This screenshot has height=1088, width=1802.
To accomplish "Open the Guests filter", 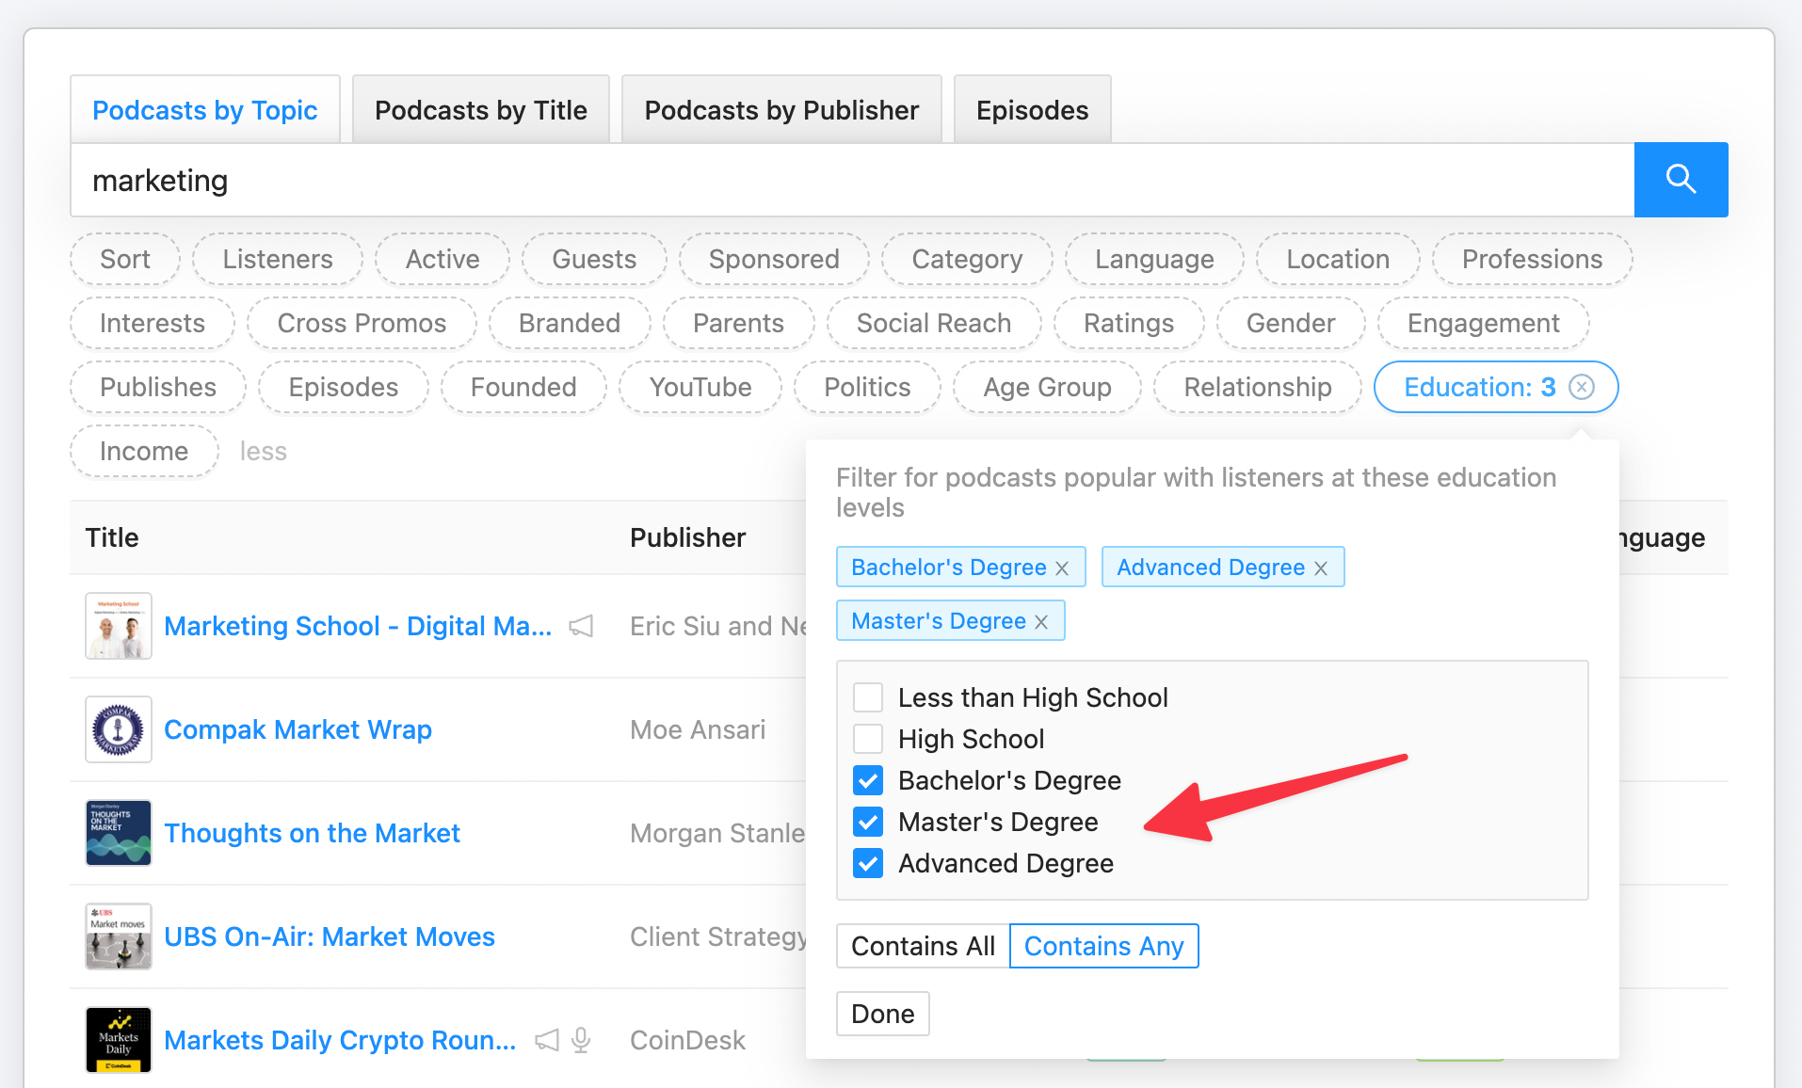I will 594,259.
